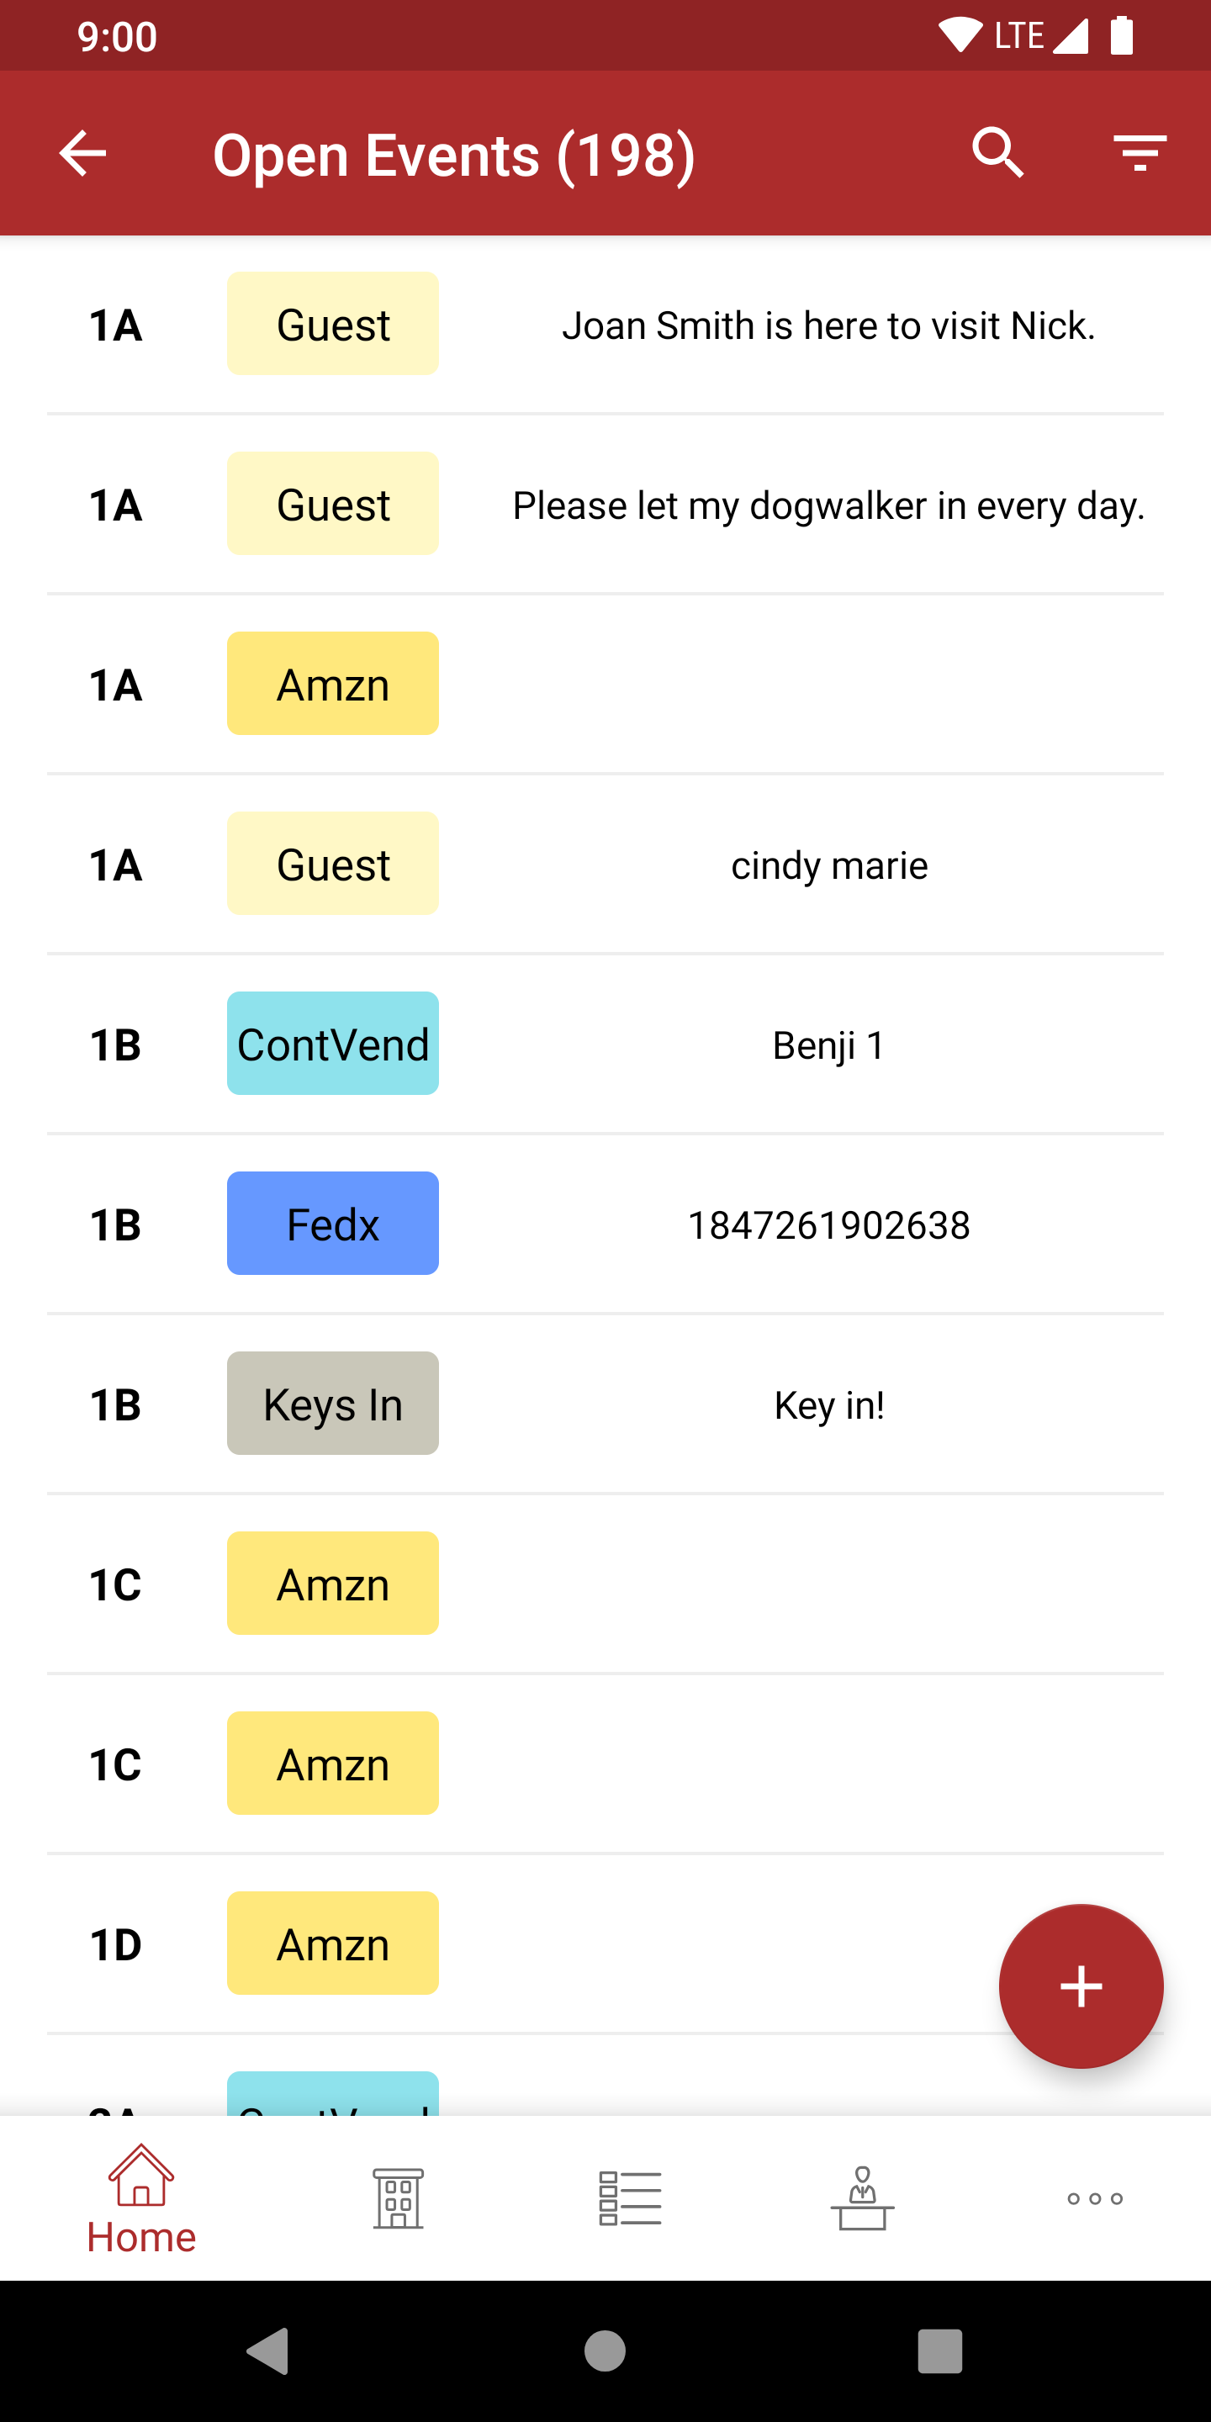Open search for open events
This screenshot has width=1211, height=2422.
click(997, 153)
